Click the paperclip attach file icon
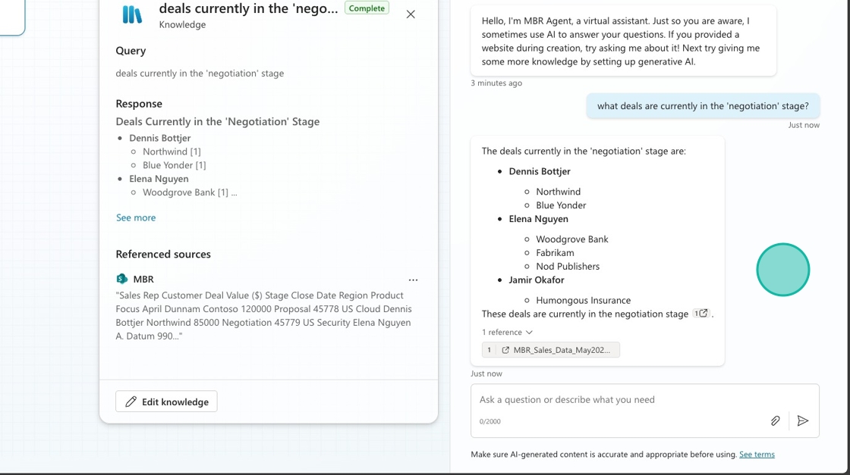This screenshot has height=475, width=850. [x=775, y=420]
